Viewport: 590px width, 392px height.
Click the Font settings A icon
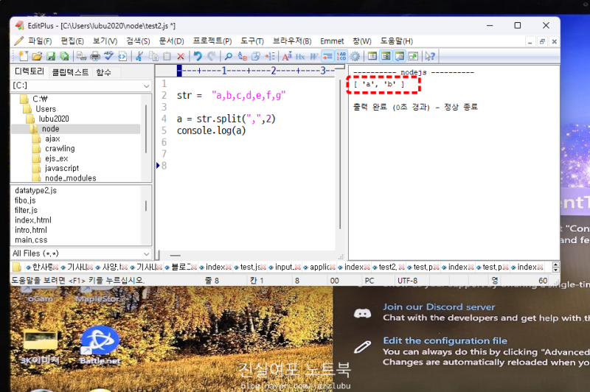(x=287, y=57)
